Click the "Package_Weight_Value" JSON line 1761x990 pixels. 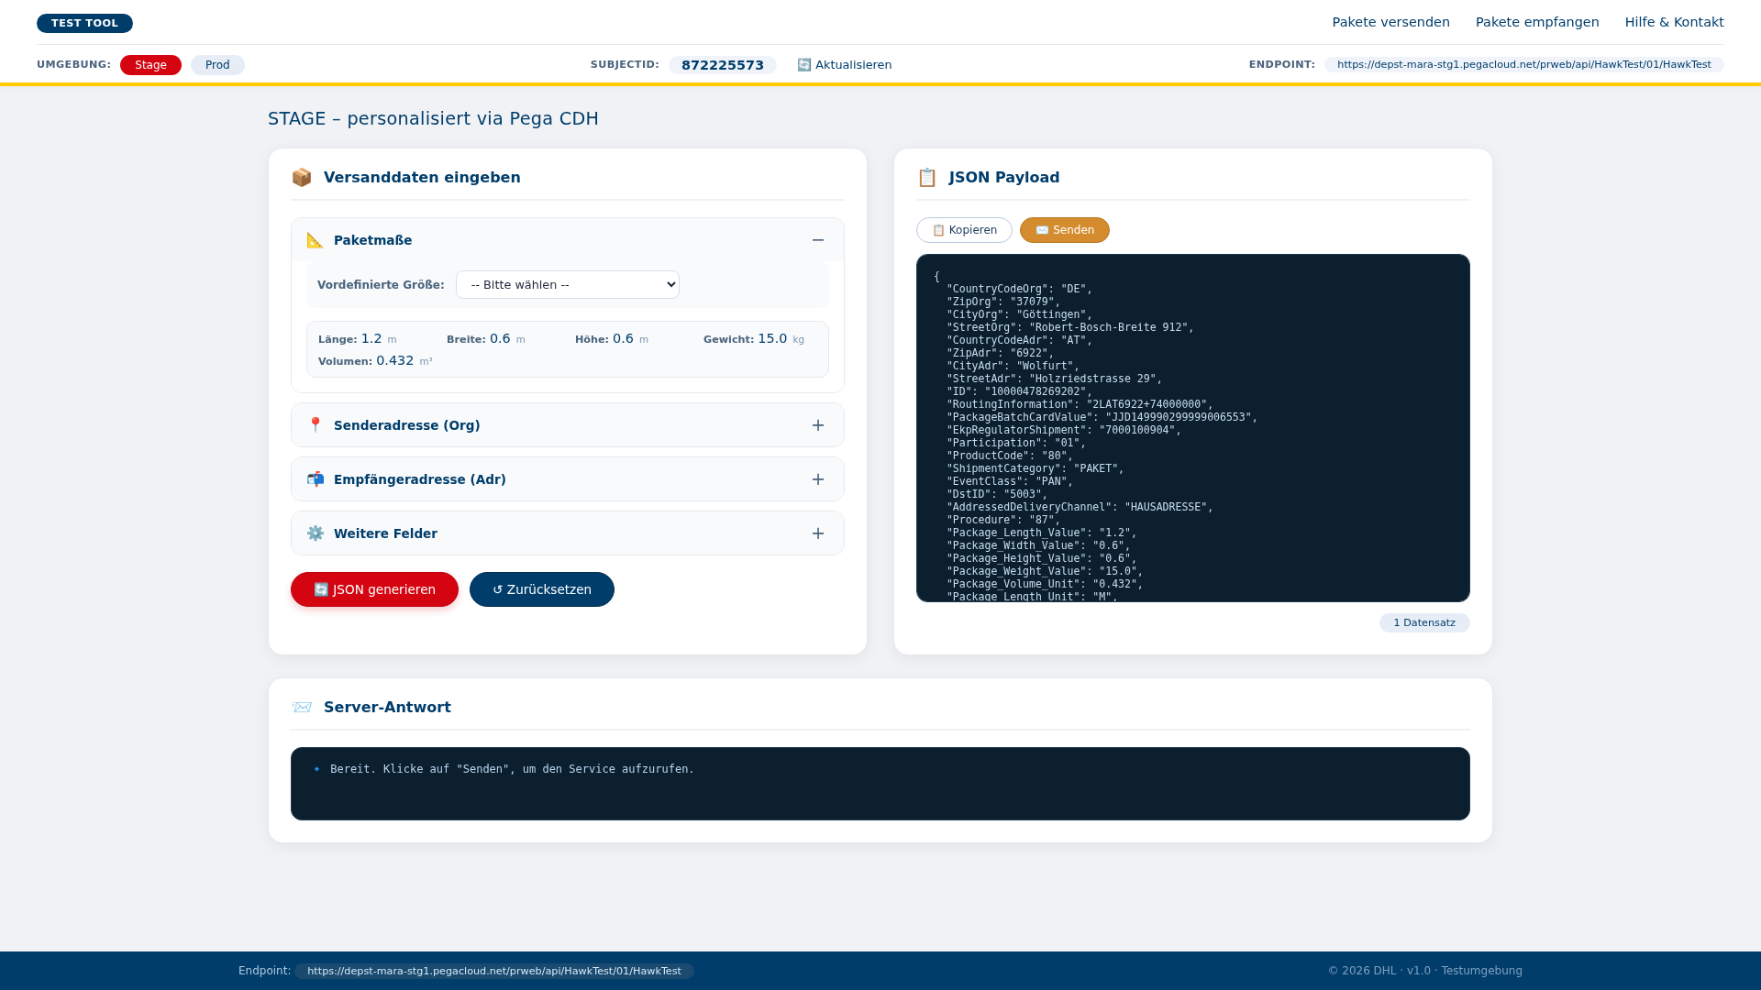pos(1045,571)
